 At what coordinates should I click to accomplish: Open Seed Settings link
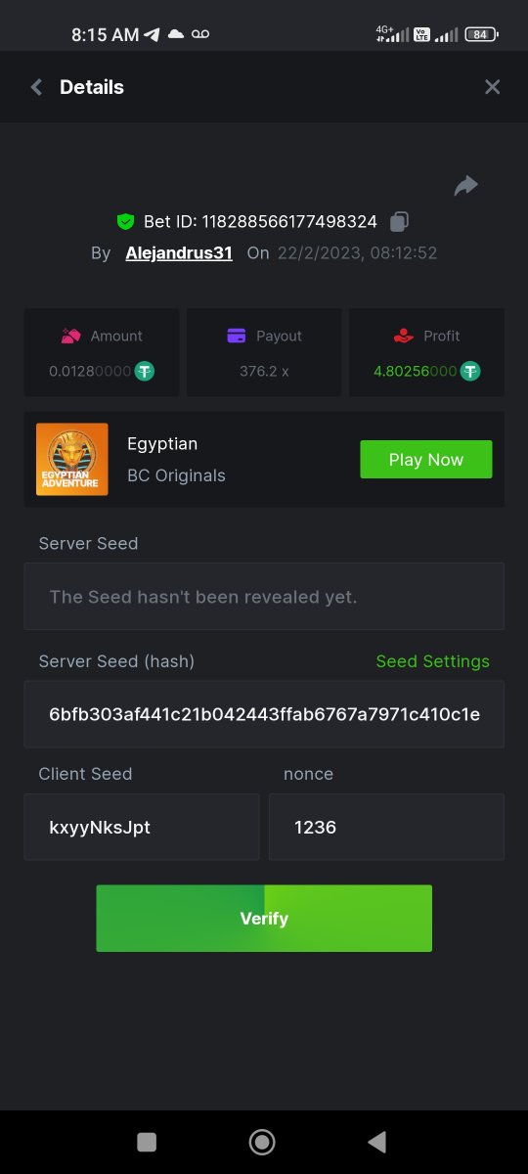[433, 661]
